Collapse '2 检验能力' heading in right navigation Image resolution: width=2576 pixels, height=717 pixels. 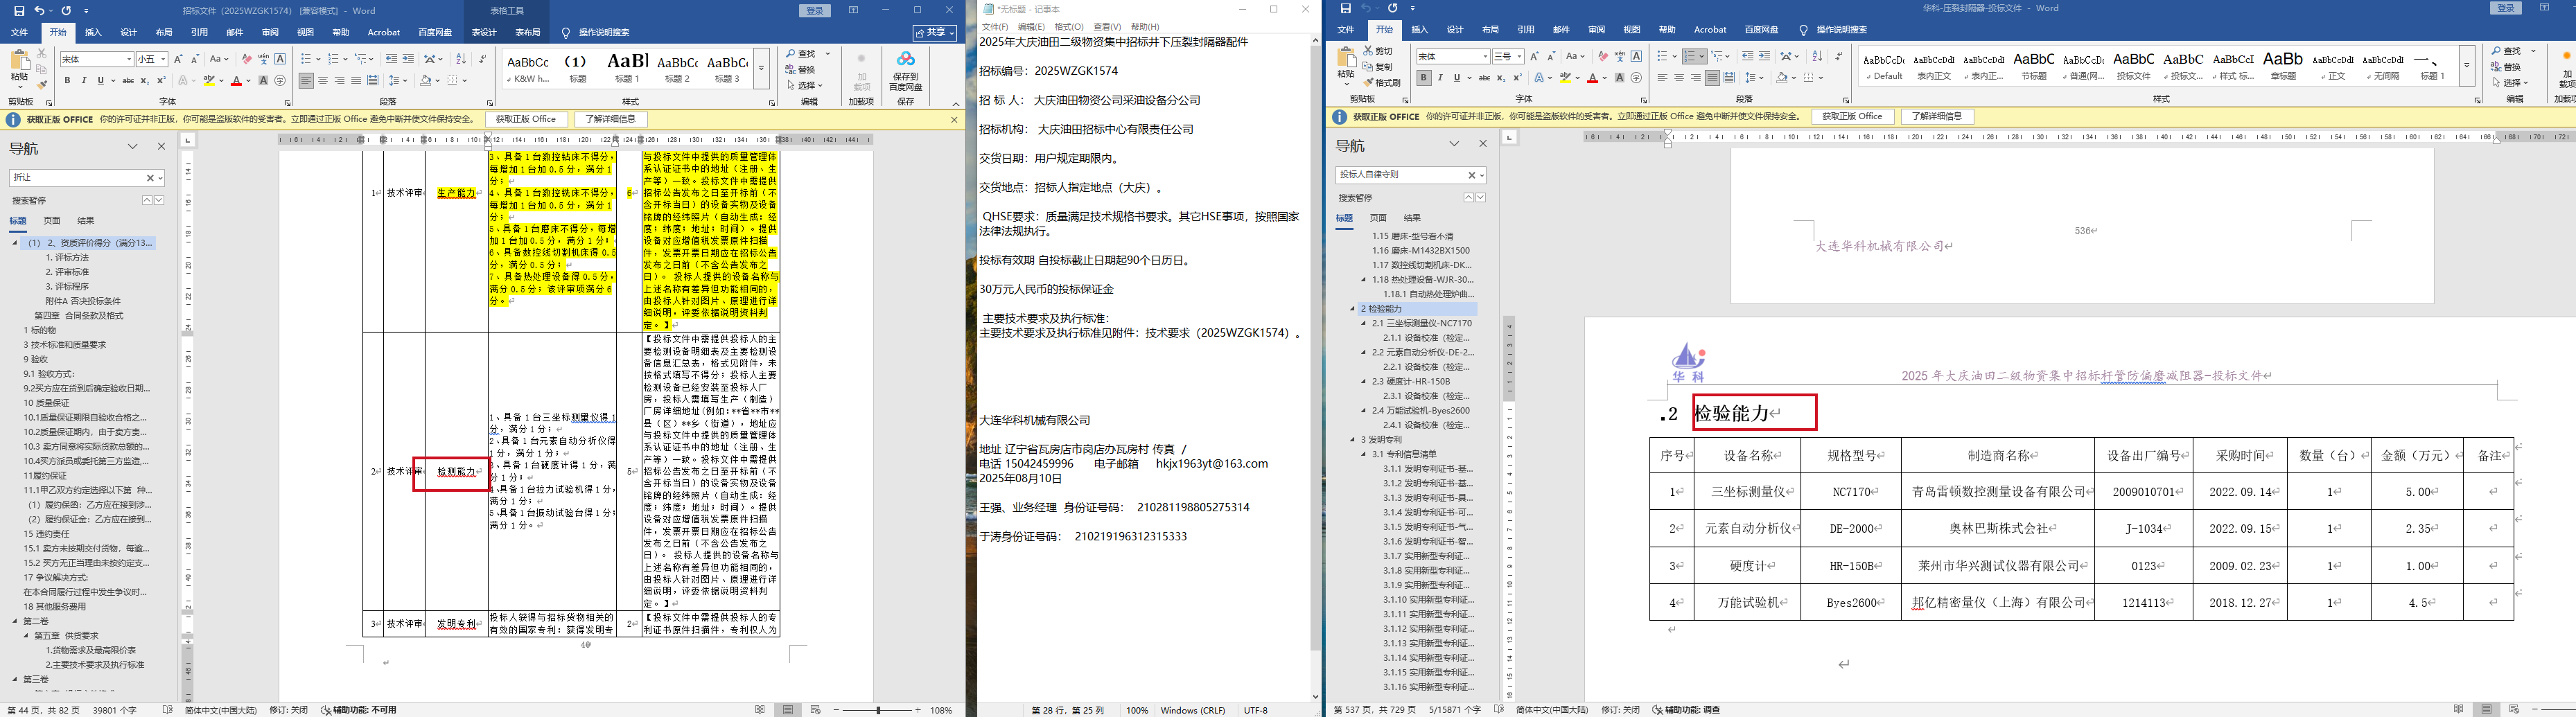point(1353,309)
